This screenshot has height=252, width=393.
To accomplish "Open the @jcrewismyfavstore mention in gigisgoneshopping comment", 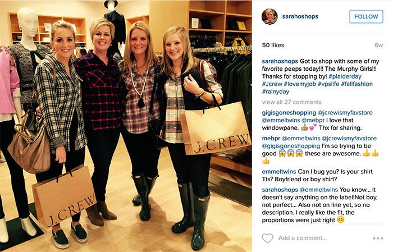I will pyautogui.click(x=345, y=112).
